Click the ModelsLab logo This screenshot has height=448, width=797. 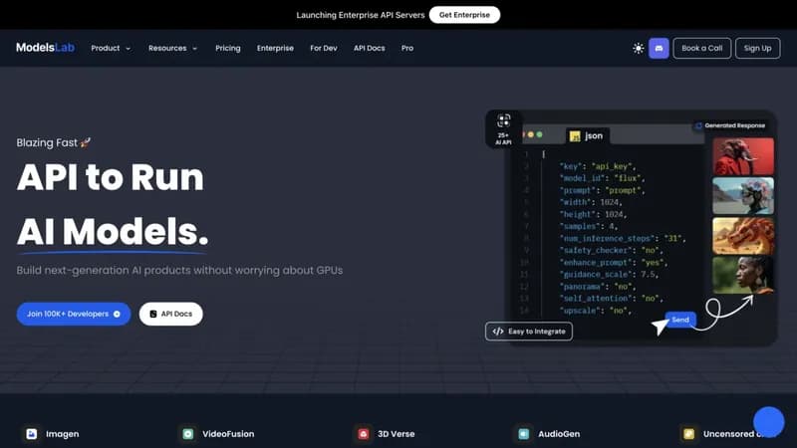(x=45, y=48)
